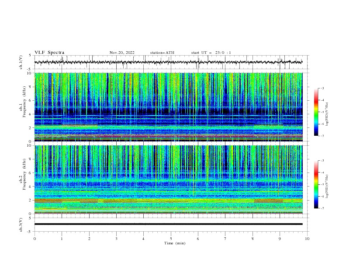The width and height of the screenshot is (346, 268).
Task: Click the time axis tick label "5"
Action: click(171, 239)
